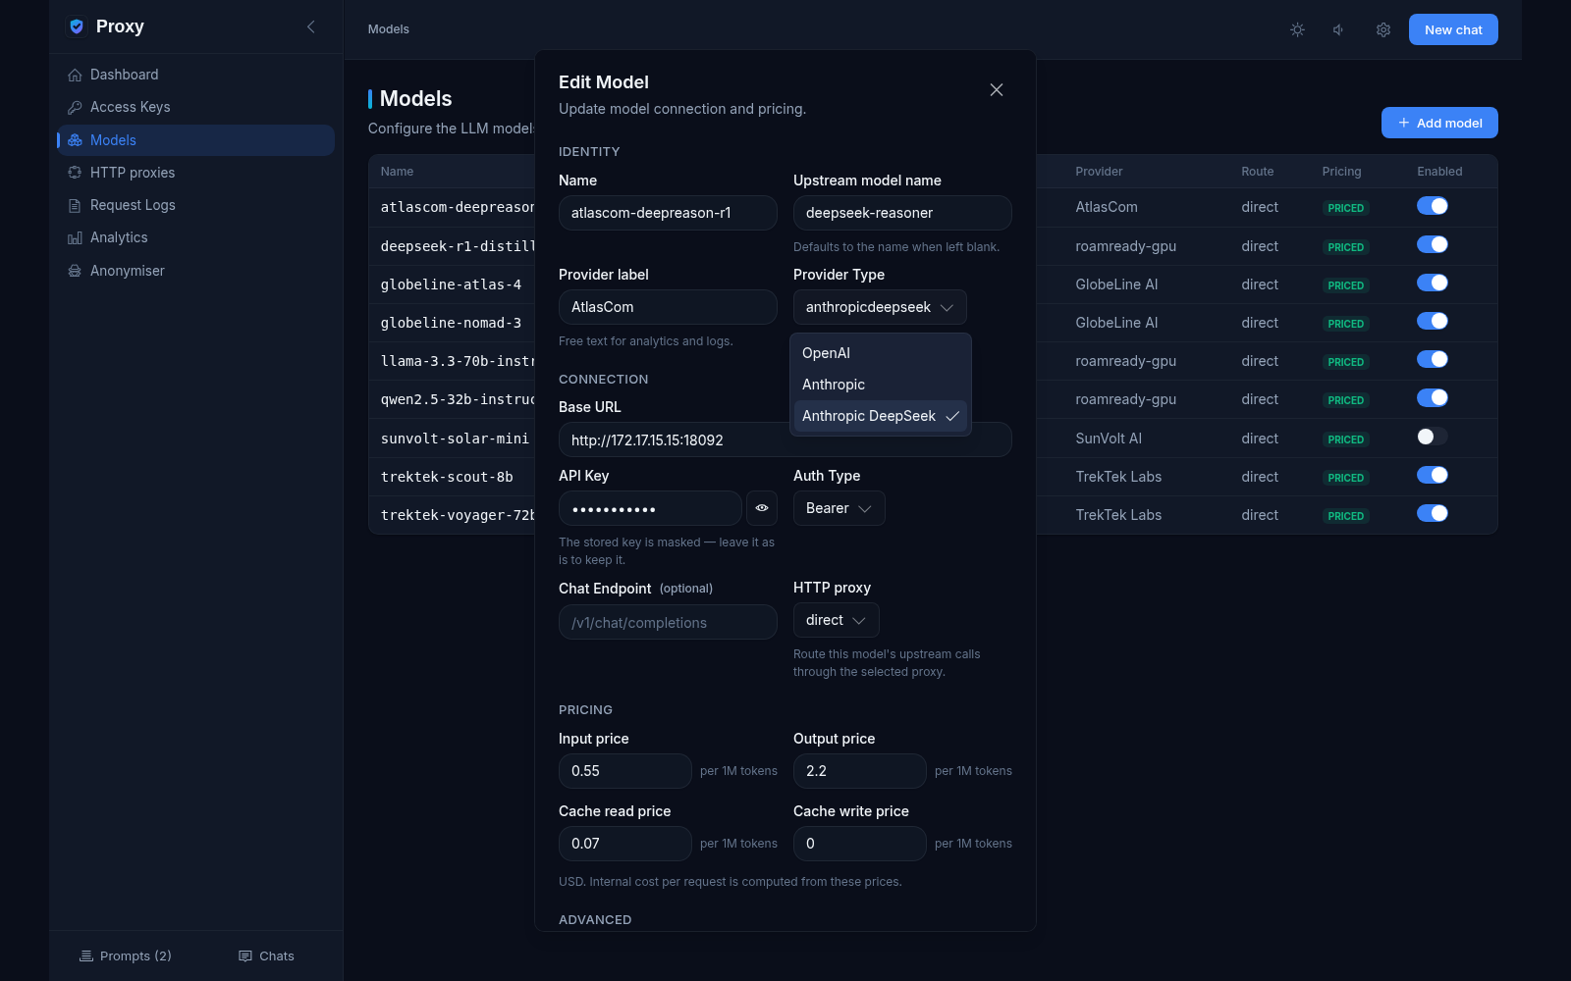Toggle enabled switch for trektek-voyager row
1571x981 pixels.
[x=1433, y=513]
